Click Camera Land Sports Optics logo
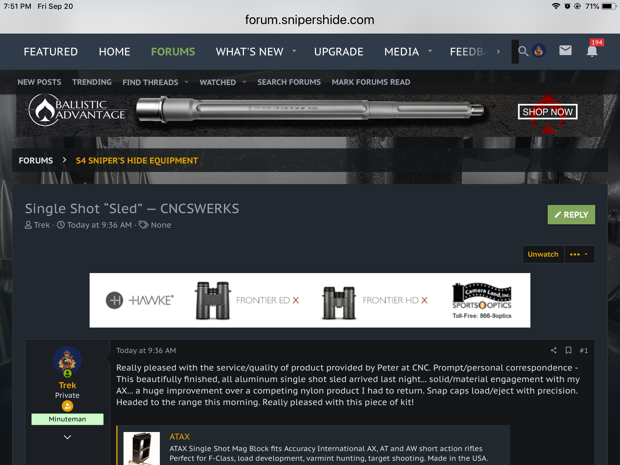The image size is (620, 465). (482, 301)
